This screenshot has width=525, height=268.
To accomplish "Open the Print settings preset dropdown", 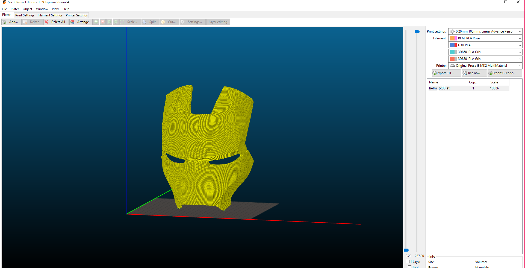I will [x=485, y=31].
